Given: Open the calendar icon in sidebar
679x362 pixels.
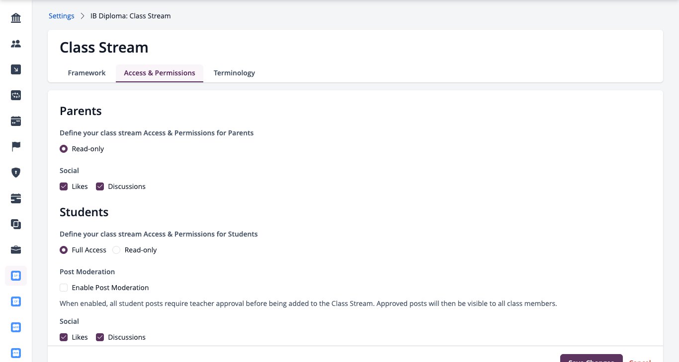Looking at the screenshot, I should coord(16,121).
